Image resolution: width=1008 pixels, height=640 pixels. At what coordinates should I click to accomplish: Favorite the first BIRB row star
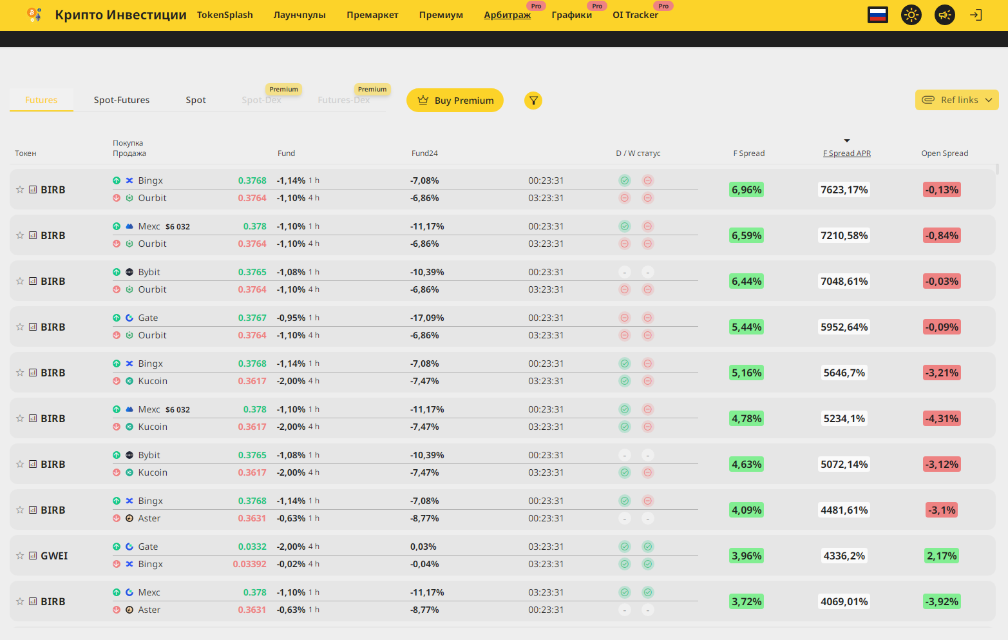(20, 189)
